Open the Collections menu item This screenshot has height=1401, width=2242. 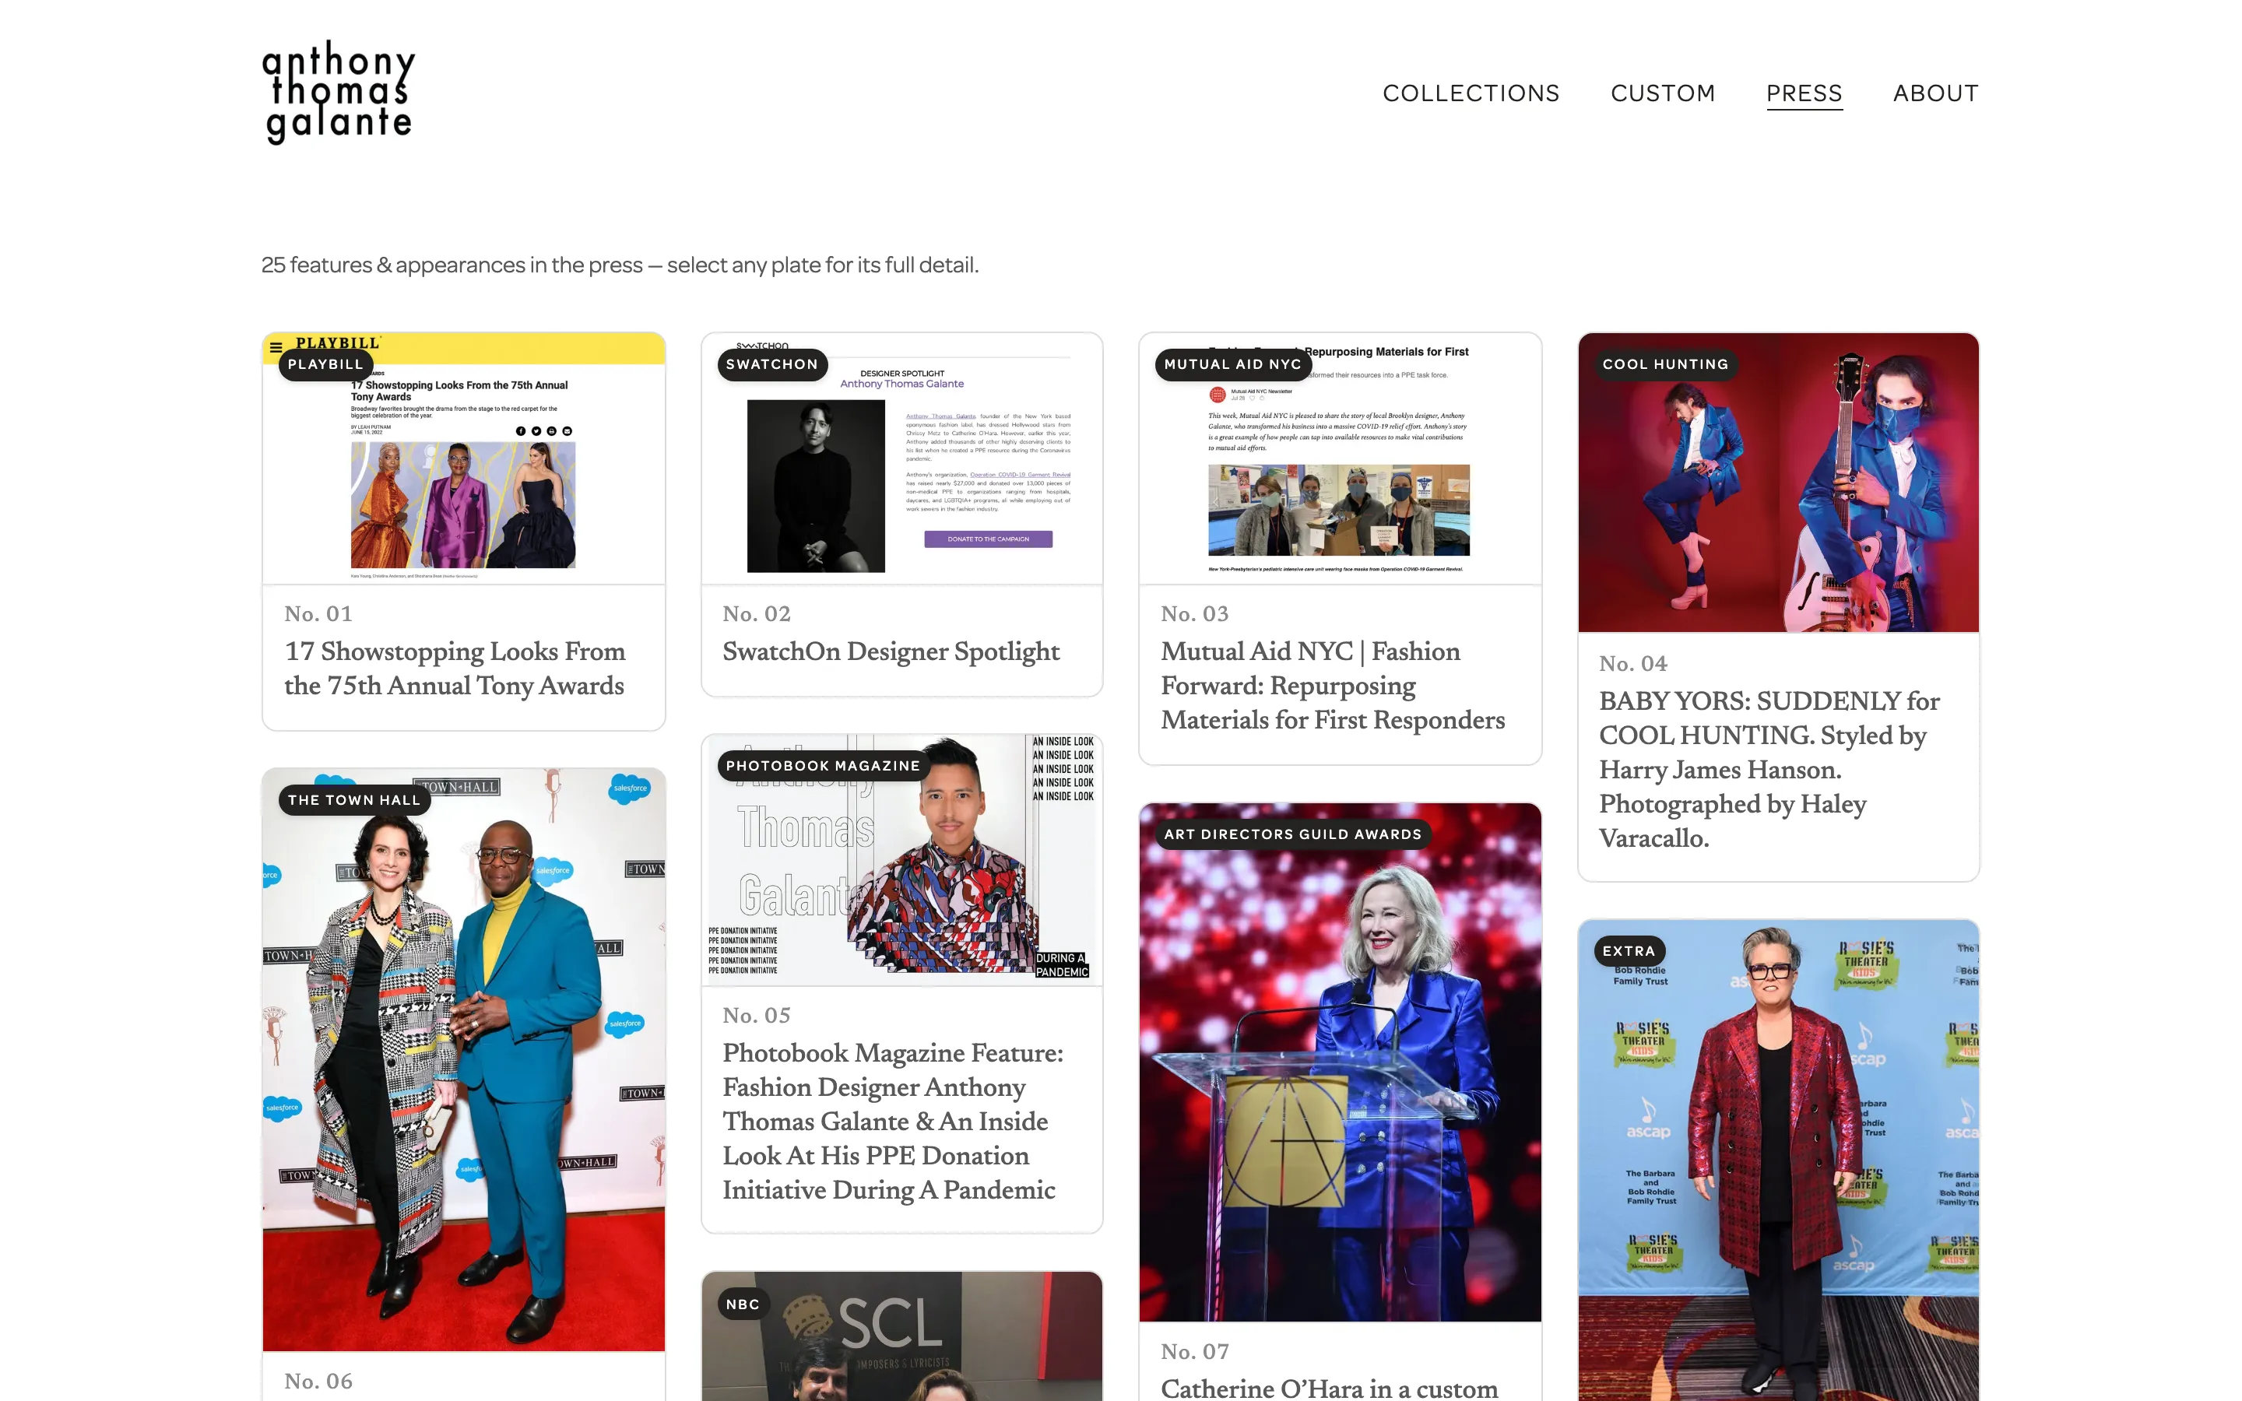coord(1471,93)
